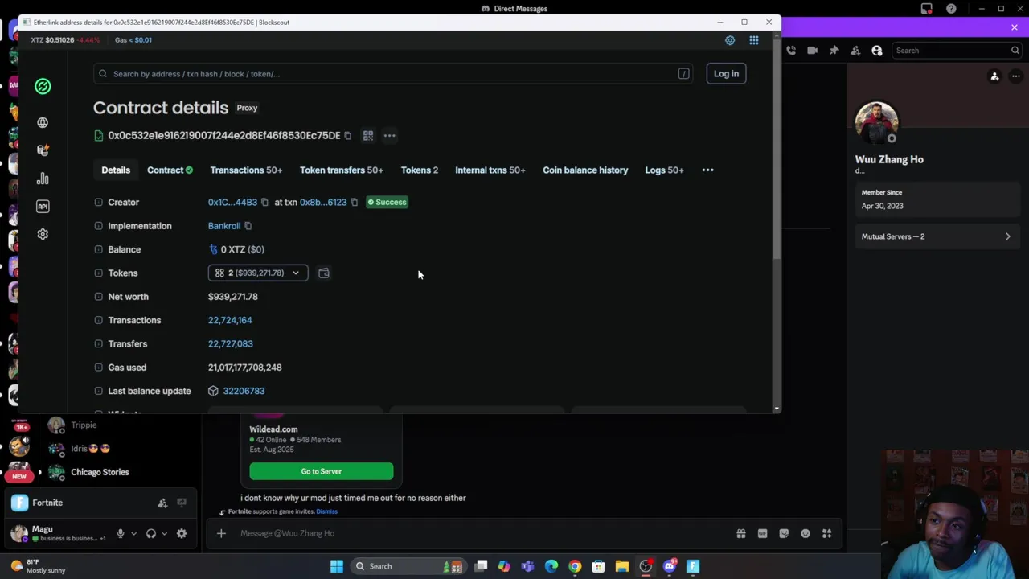The width and height of the screenshot is (1029, 579).
Task: Open the Tokens 2 ($939,271.78) dropdown
Action: point(258,273)
